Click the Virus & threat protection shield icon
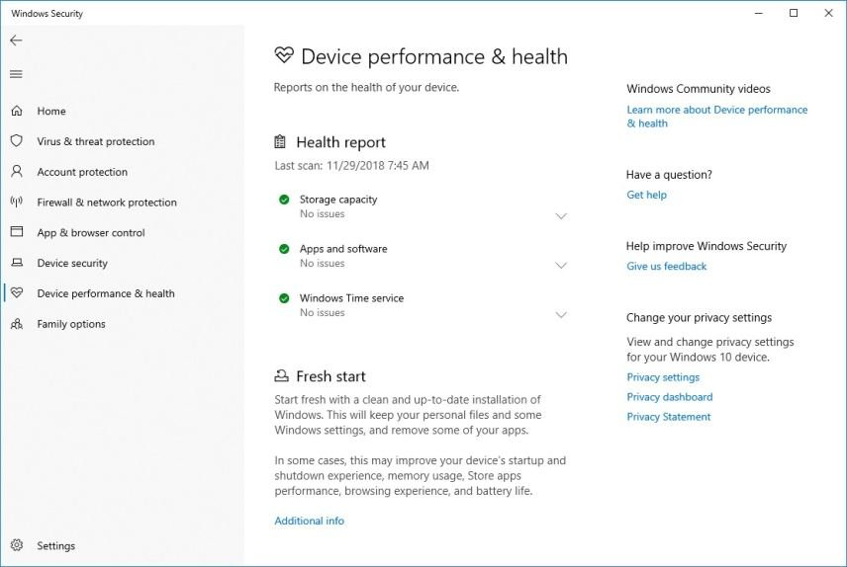Screen dimensions: 847x567 pos(17,141)
